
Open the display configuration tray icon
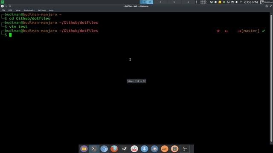228,2
